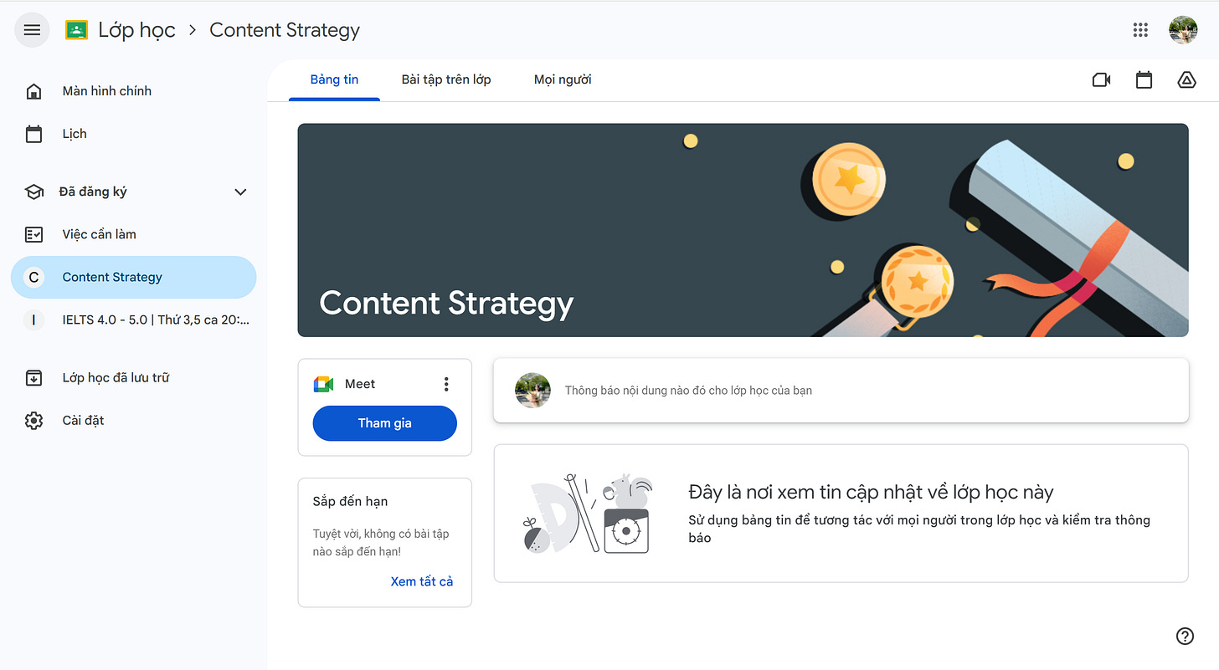Select the Bảng tin tab

[x=334, y=80]
